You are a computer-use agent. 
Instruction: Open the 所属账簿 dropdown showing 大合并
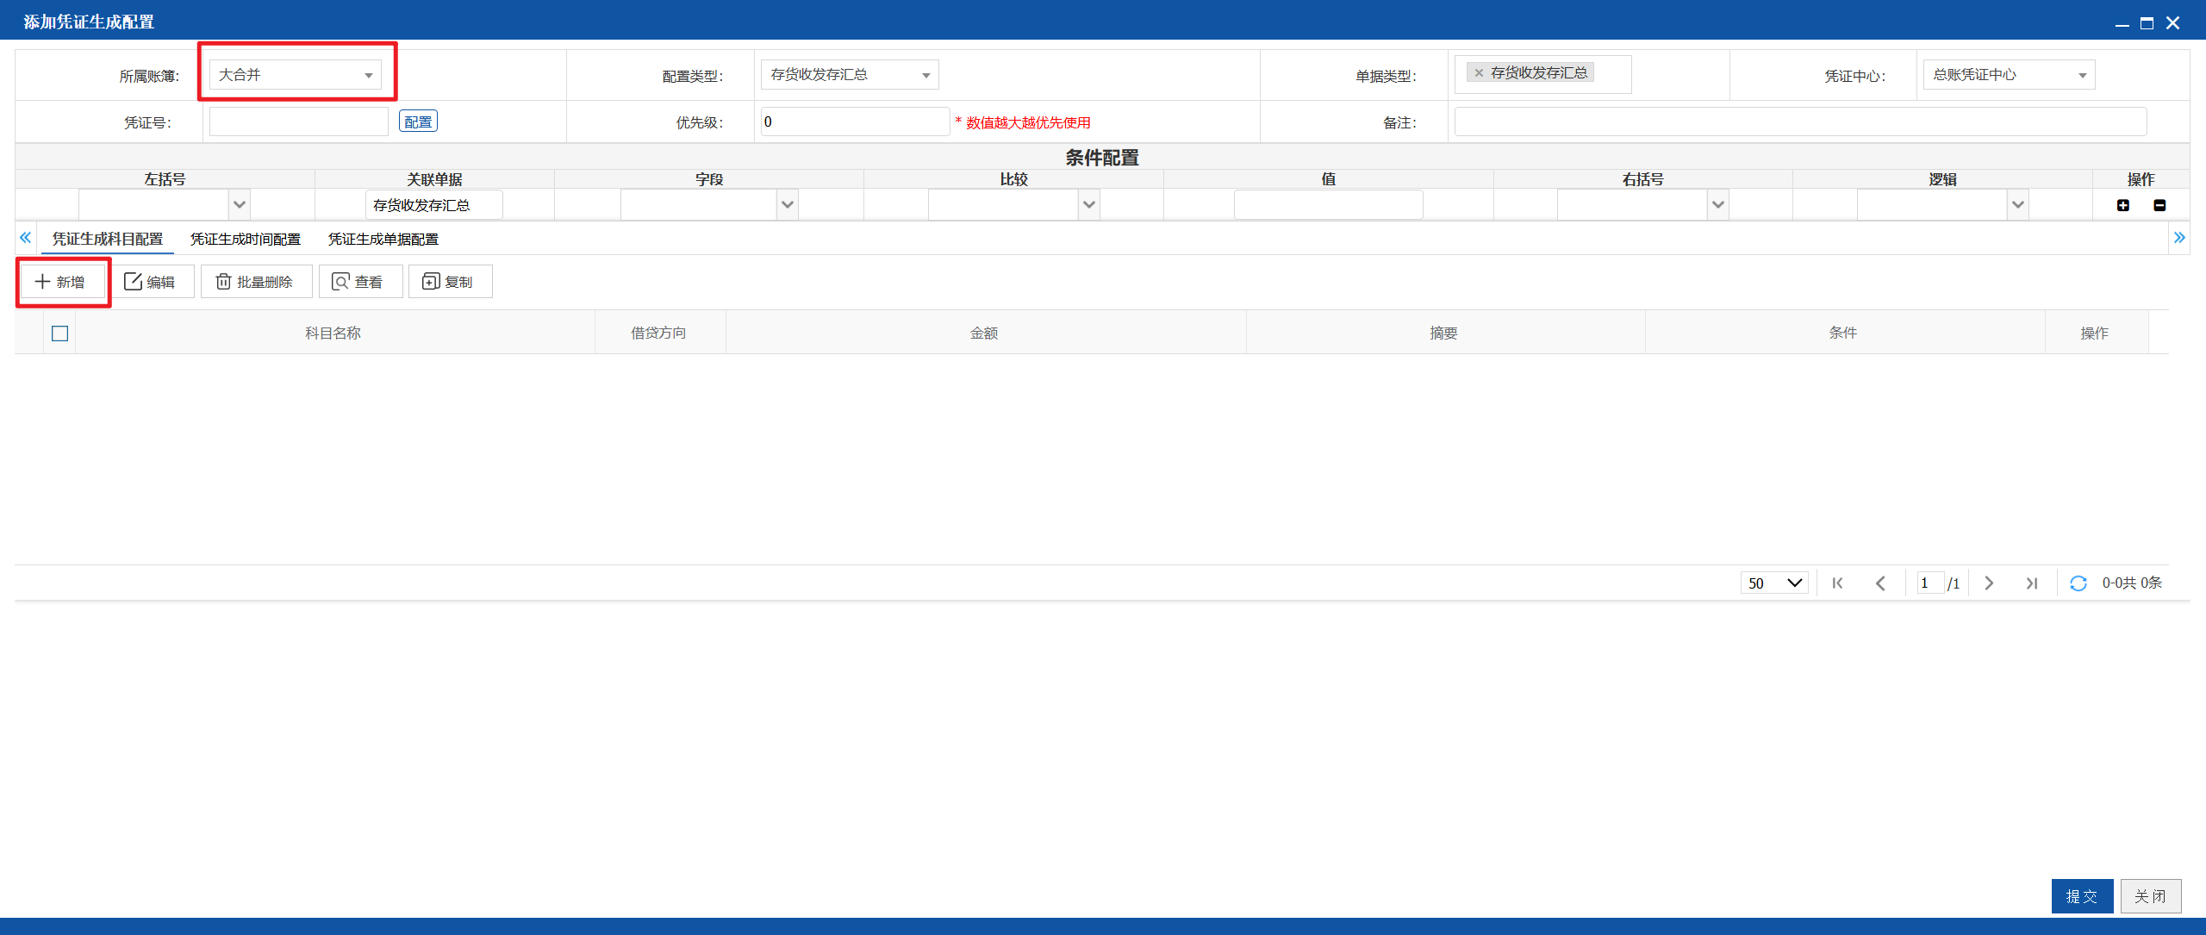[295, 75]
